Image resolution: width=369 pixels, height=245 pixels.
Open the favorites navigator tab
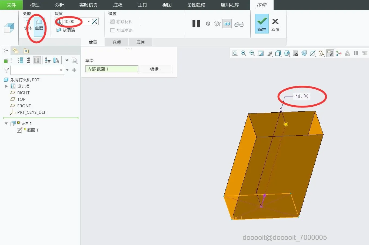pos(26,51)
